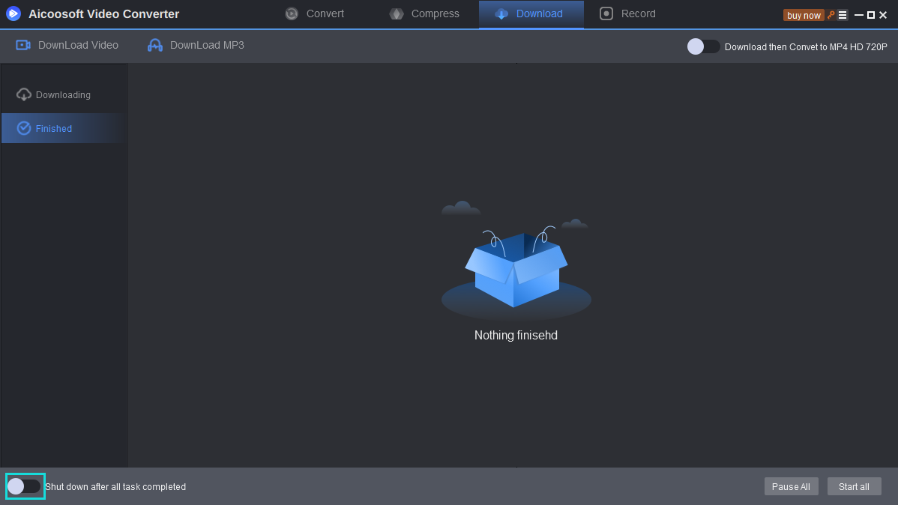Image resolution: width=898 pixels, height=505 pixels.
Task: Click the Aicoosoft app logo icon
Action: click(13, 13)
